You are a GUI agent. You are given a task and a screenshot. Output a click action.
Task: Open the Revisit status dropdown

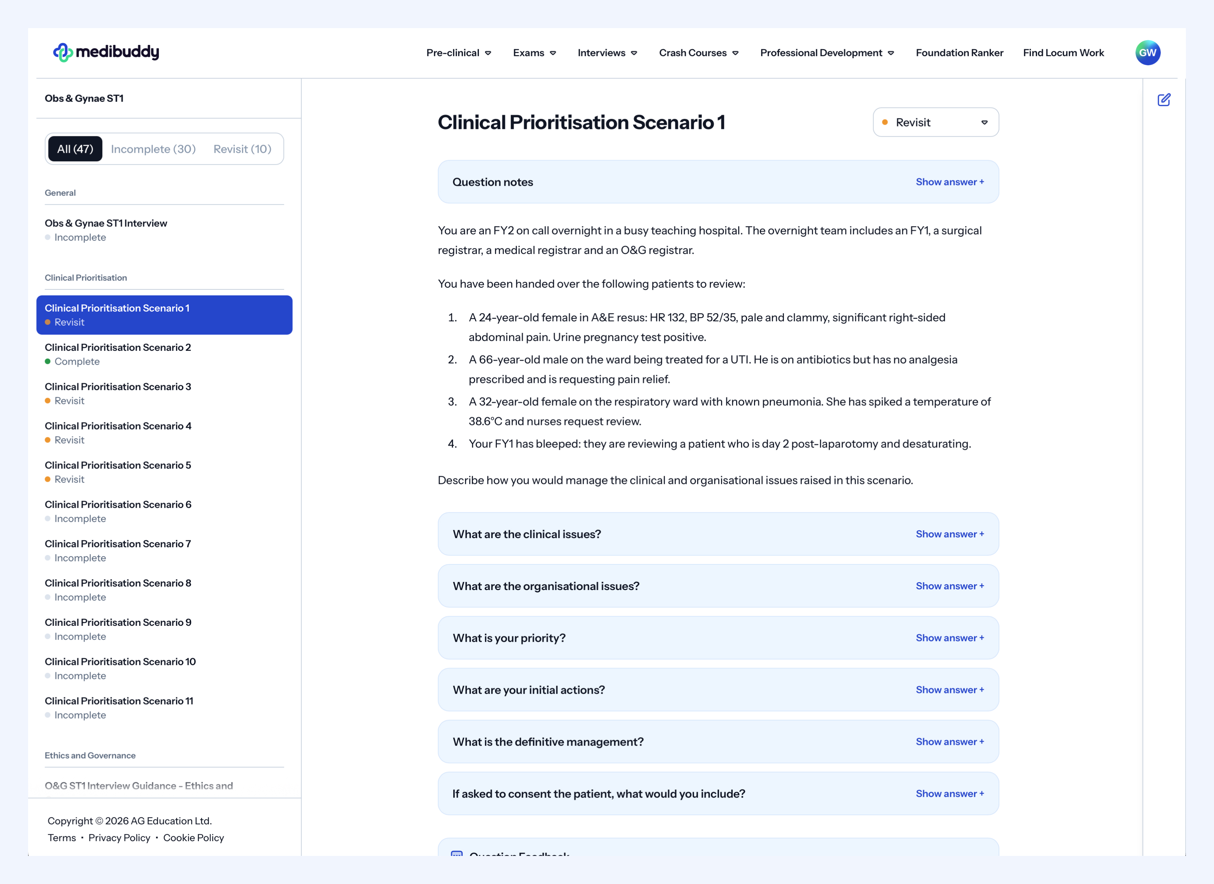click(935, 123)
